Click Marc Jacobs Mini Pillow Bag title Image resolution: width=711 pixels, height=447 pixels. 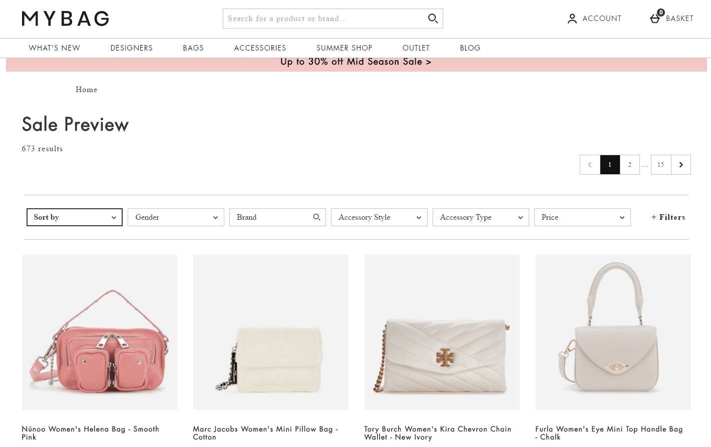point(265,433)
